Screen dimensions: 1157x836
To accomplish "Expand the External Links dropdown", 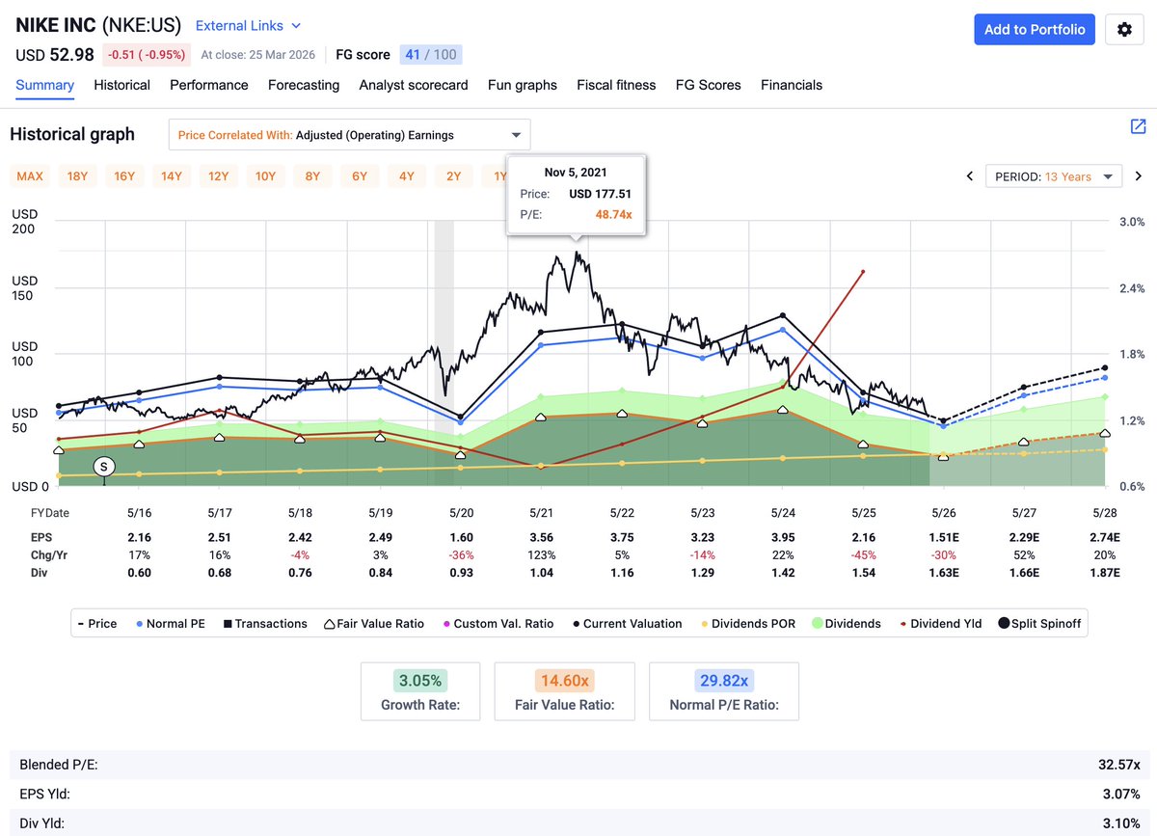I will (x=247, y=26).
